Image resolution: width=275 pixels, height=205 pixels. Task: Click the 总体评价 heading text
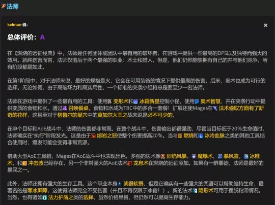tap(22, 37)
